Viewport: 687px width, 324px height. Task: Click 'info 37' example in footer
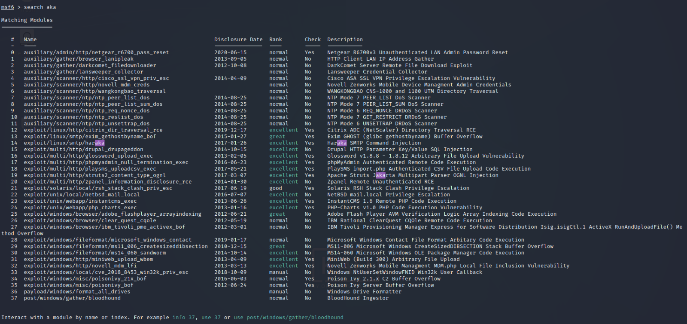[x=184, y=318]
